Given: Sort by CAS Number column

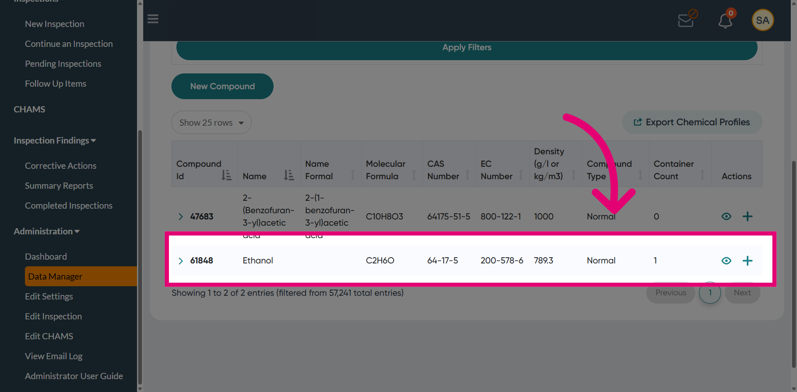Looking at the screenshot, I should point(467,175).
